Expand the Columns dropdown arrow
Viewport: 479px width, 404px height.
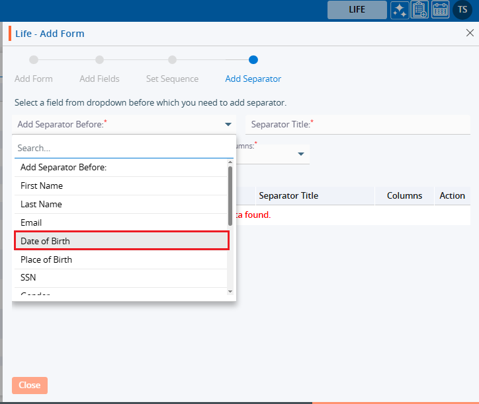pyautogui.click(x=300, y=154)
